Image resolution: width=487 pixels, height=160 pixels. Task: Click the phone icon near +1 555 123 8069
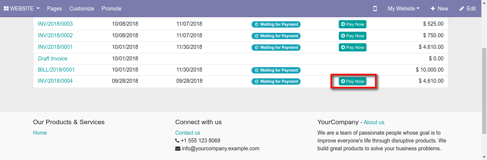click(x=177, y=141)
